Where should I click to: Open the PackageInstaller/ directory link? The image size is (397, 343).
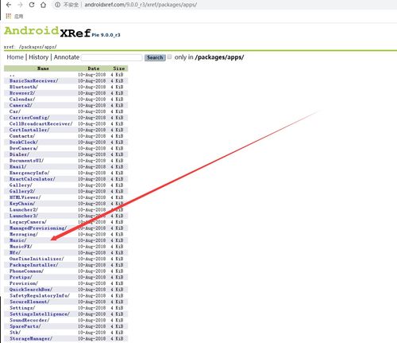coord(33,265)
